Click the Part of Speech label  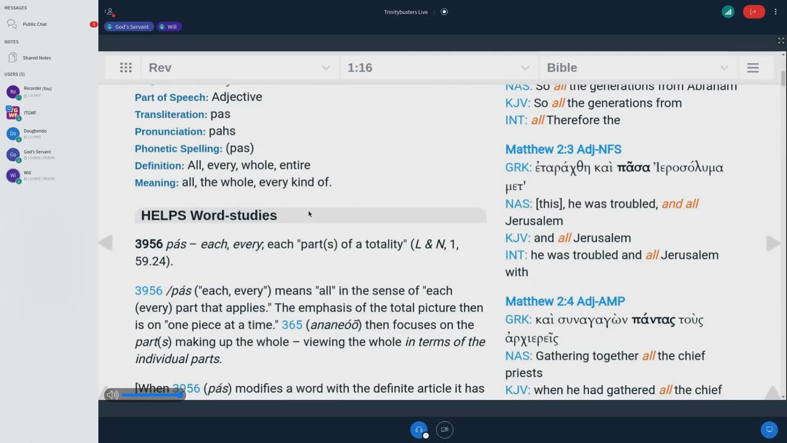click(x=172, y=97)
